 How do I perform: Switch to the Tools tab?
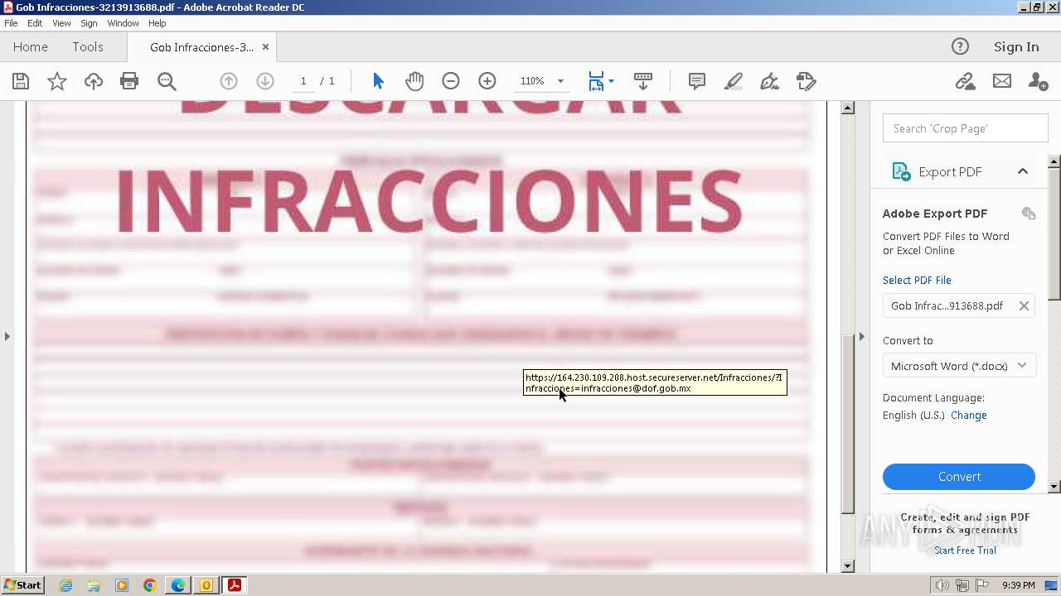(x=87, y=47)
